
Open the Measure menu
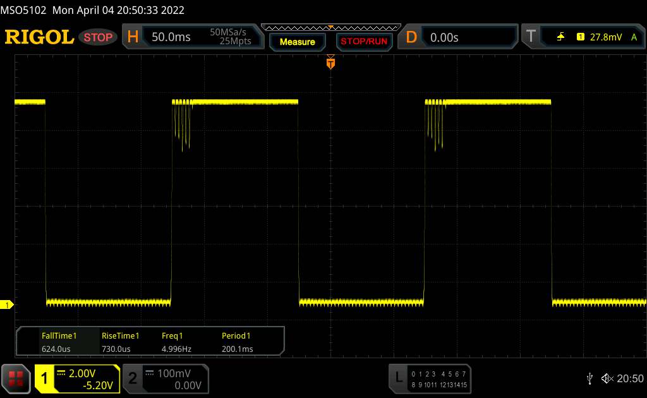click(x=297, y=42)
